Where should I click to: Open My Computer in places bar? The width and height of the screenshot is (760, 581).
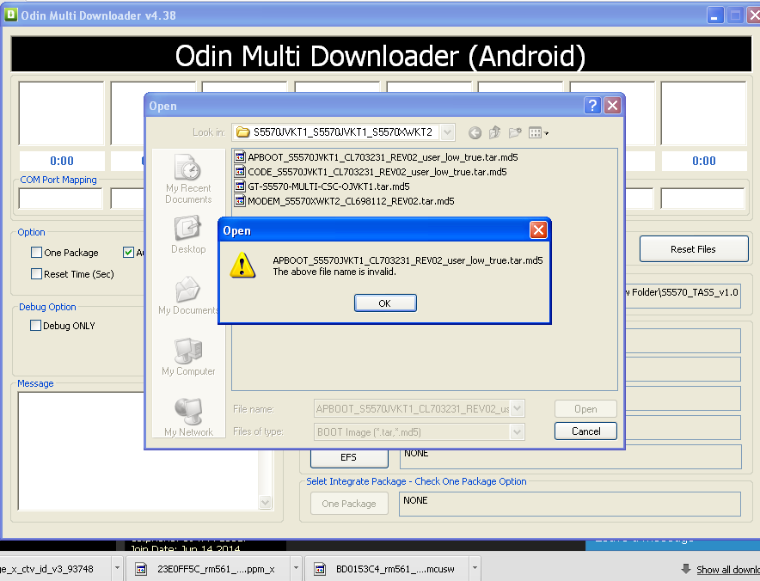pyautogui.click(x=188, y=358)
